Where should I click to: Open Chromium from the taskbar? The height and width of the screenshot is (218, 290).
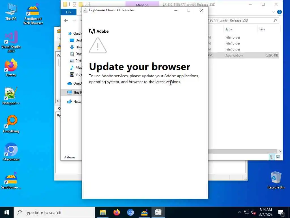tap(130, 212)
